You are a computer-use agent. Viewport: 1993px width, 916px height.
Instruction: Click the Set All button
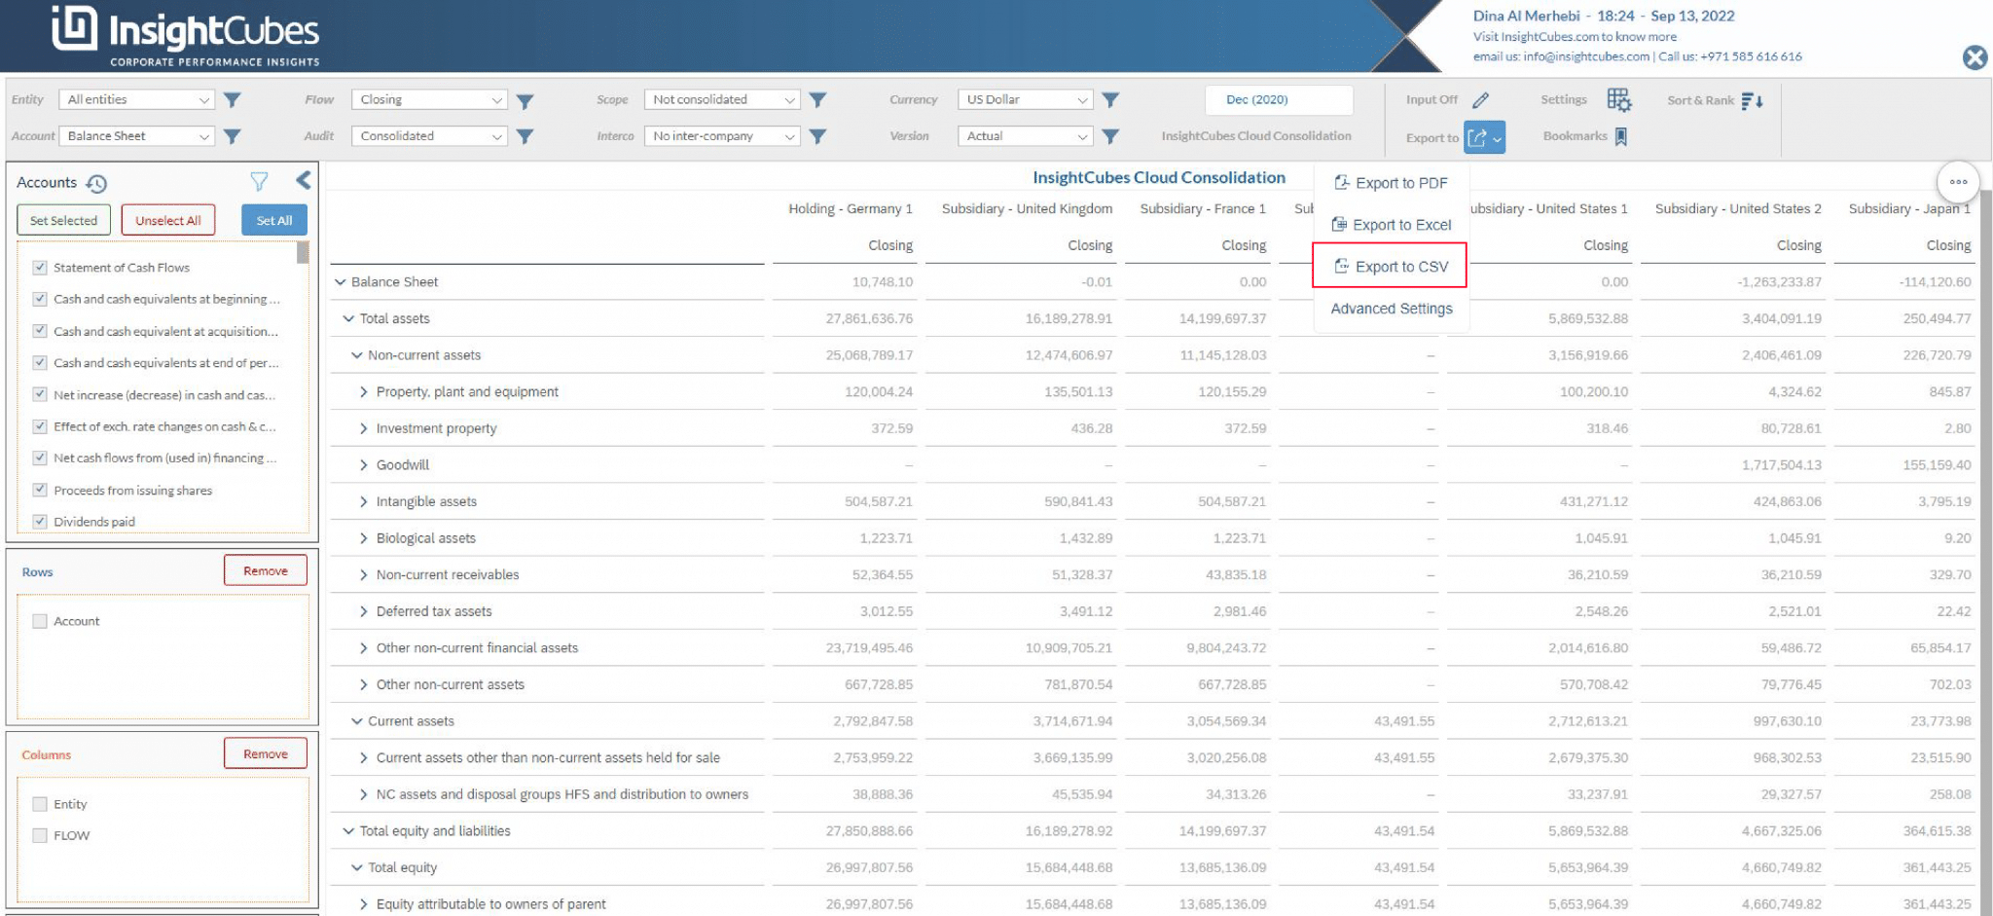coord(273,219)
